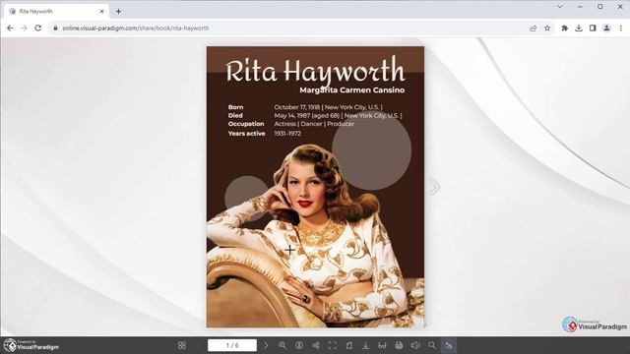Zoom in with the magnifier plus icon
The image size is (630, 354).
pyautogui.click(x=283, y=345)
